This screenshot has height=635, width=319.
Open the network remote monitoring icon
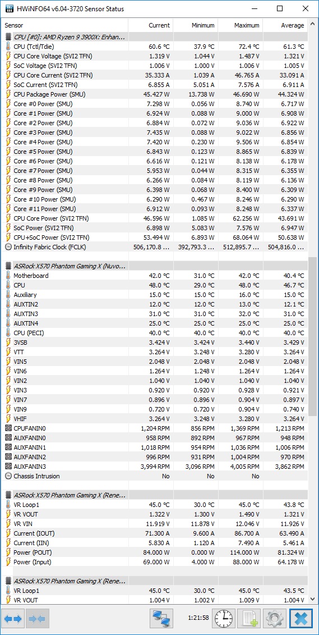tap(161, 618)
